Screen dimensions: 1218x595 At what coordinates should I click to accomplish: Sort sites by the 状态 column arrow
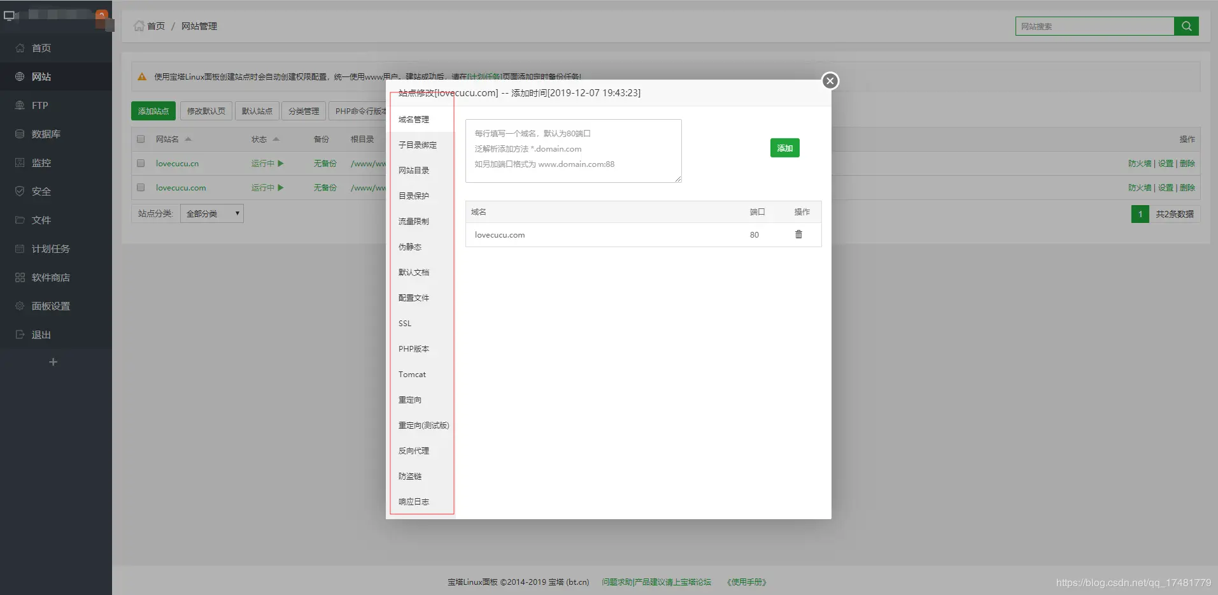click(x=274, y=139)
